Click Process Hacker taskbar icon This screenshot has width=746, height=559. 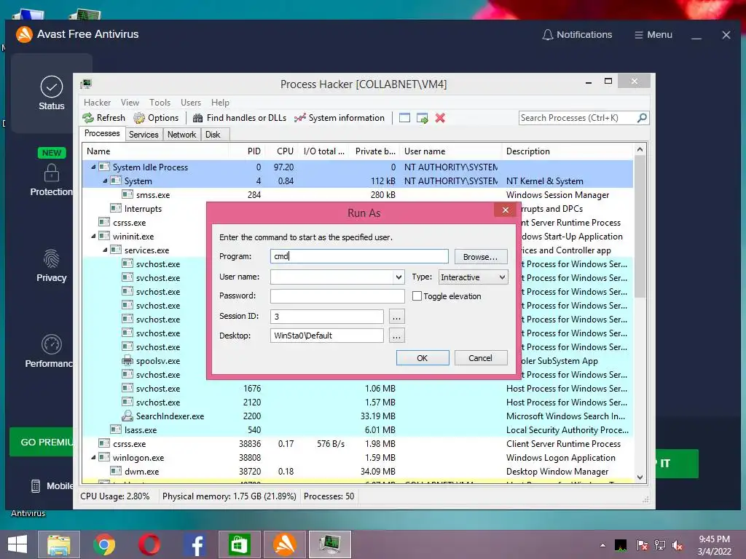330,544
